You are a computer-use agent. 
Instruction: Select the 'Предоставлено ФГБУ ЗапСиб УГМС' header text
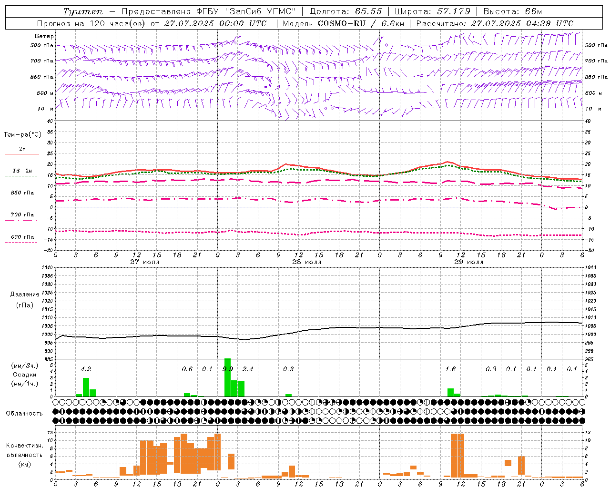pos(209,11)
